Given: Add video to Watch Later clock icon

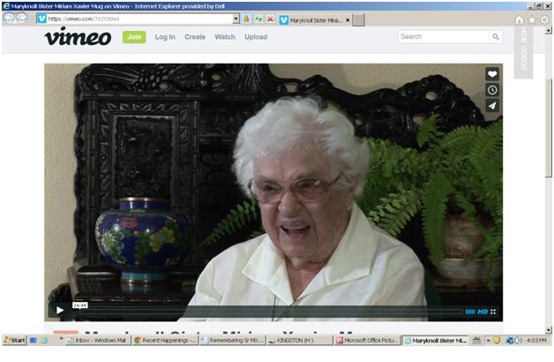Looking at the screenshot, I should pos(492,90).
